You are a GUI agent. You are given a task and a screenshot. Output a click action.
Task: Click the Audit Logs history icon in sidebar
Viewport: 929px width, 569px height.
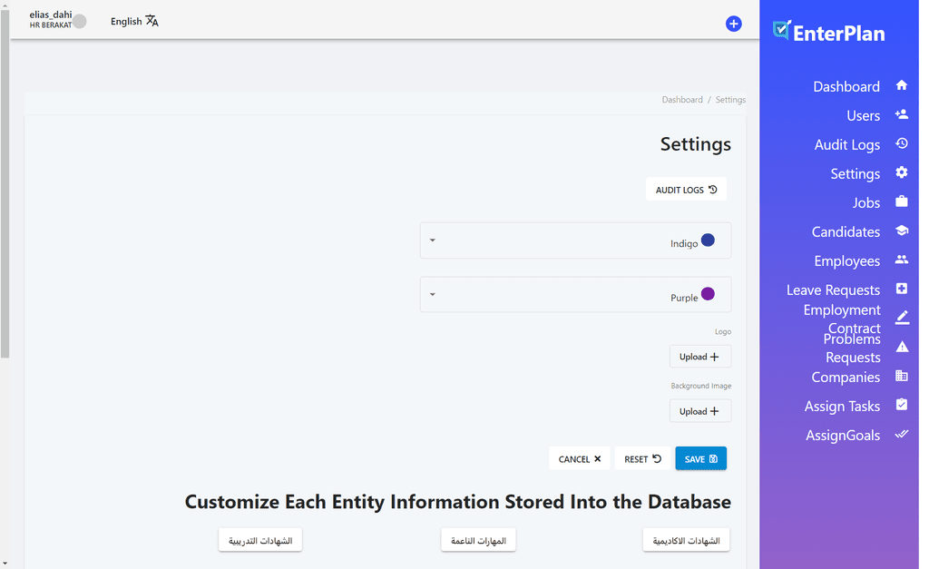tap(901, 143)
